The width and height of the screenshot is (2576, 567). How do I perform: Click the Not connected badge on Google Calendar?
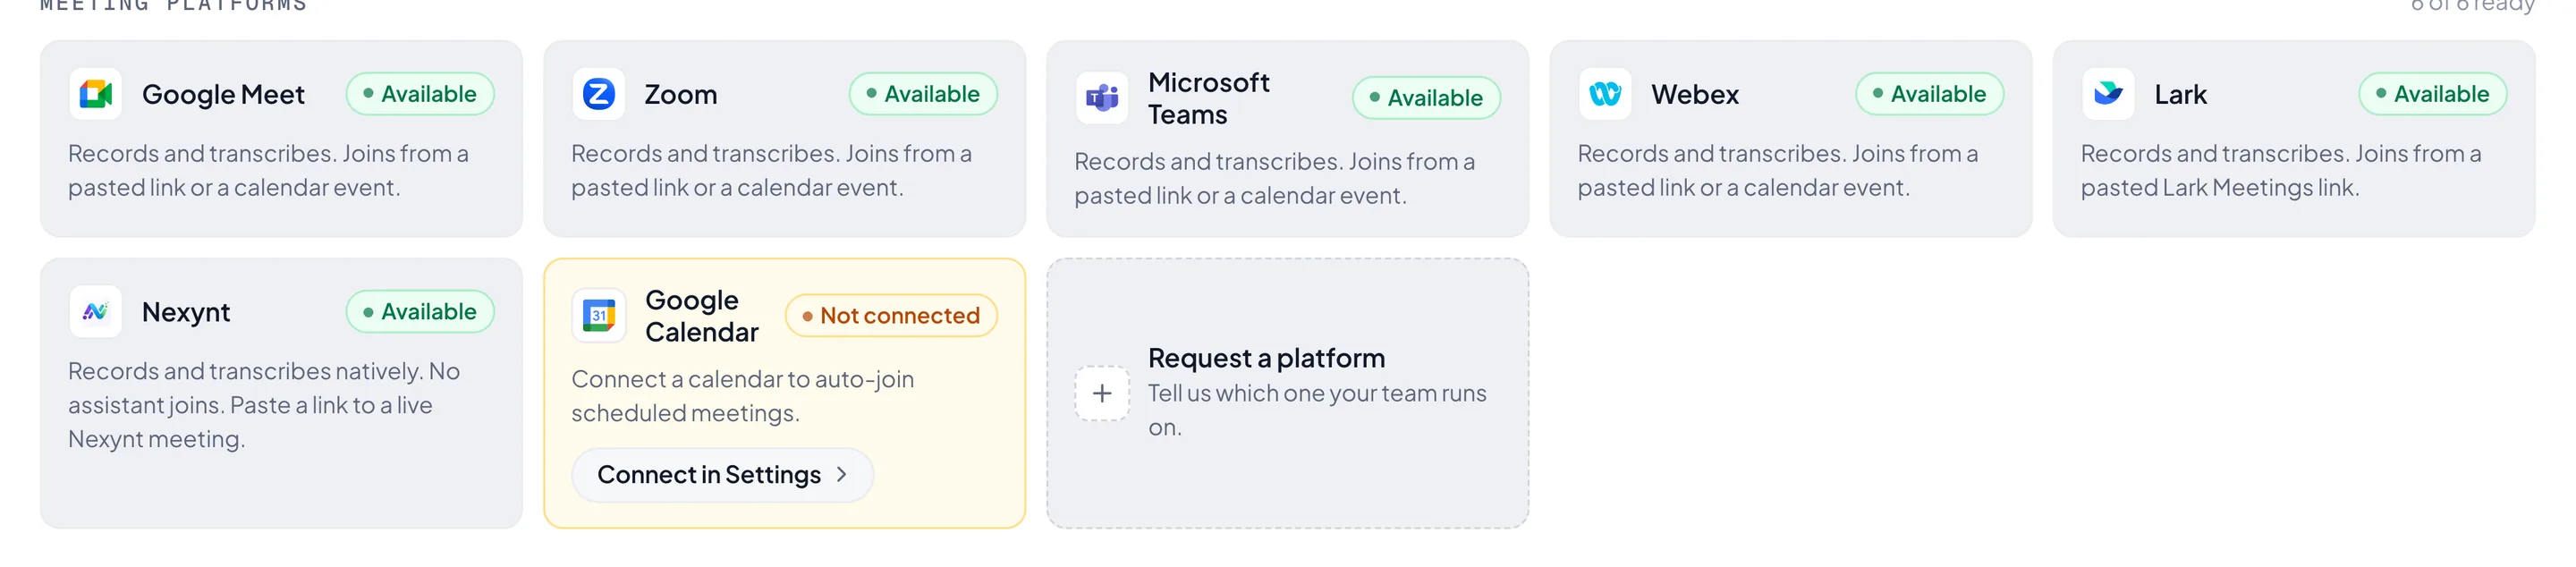point(891,316)
